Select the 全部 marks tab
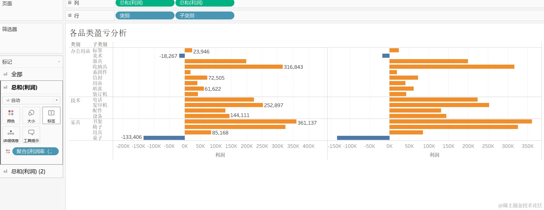This screenshot has height=210, width=544. click(32, 74)
